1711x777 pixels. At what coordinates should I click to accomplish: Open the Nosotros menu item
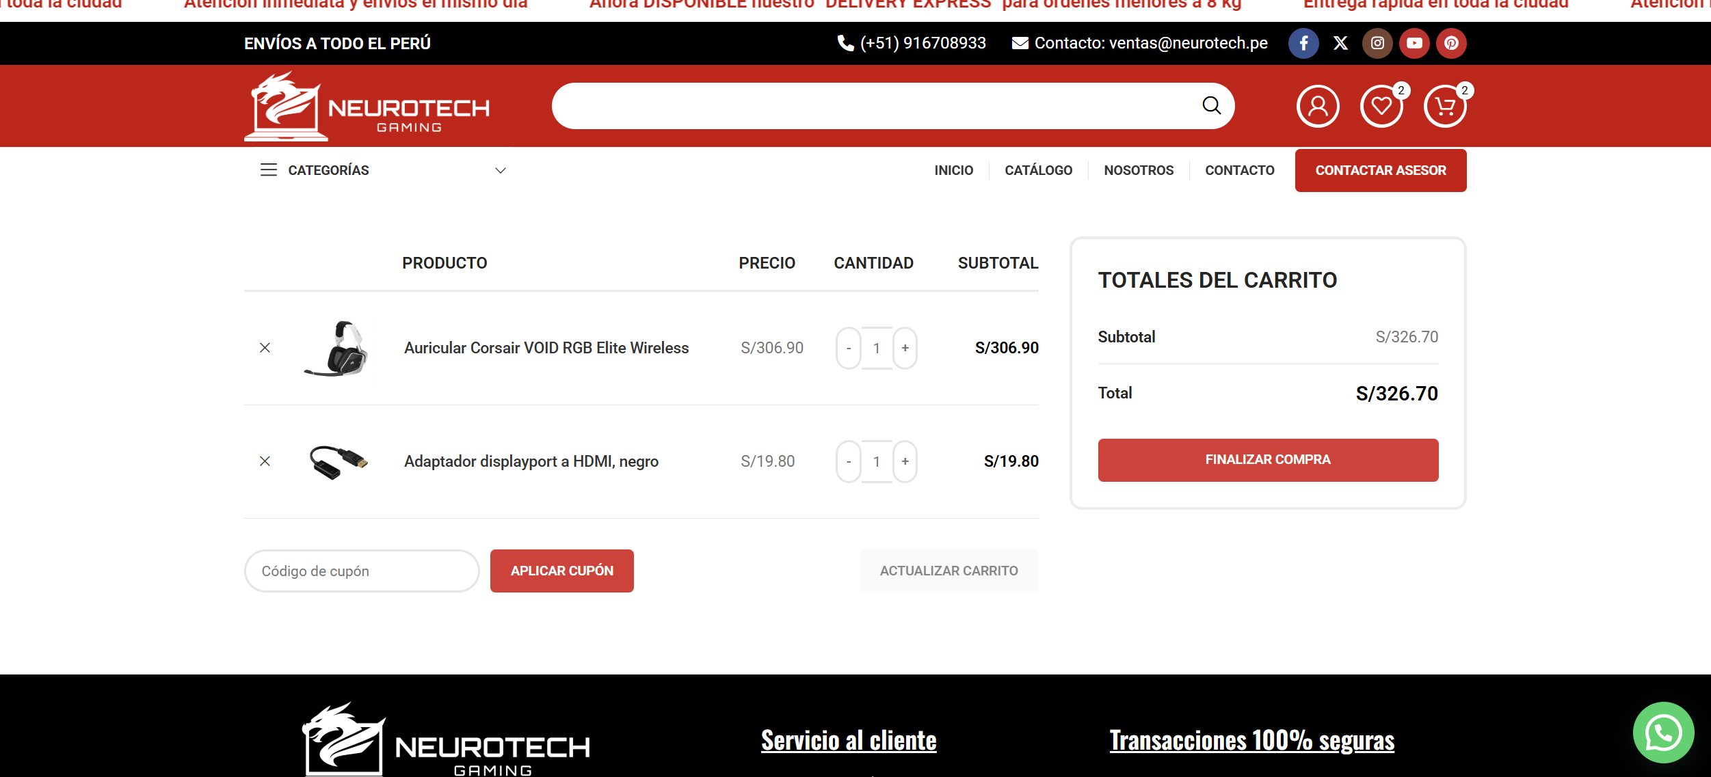tap(1139, 170)
